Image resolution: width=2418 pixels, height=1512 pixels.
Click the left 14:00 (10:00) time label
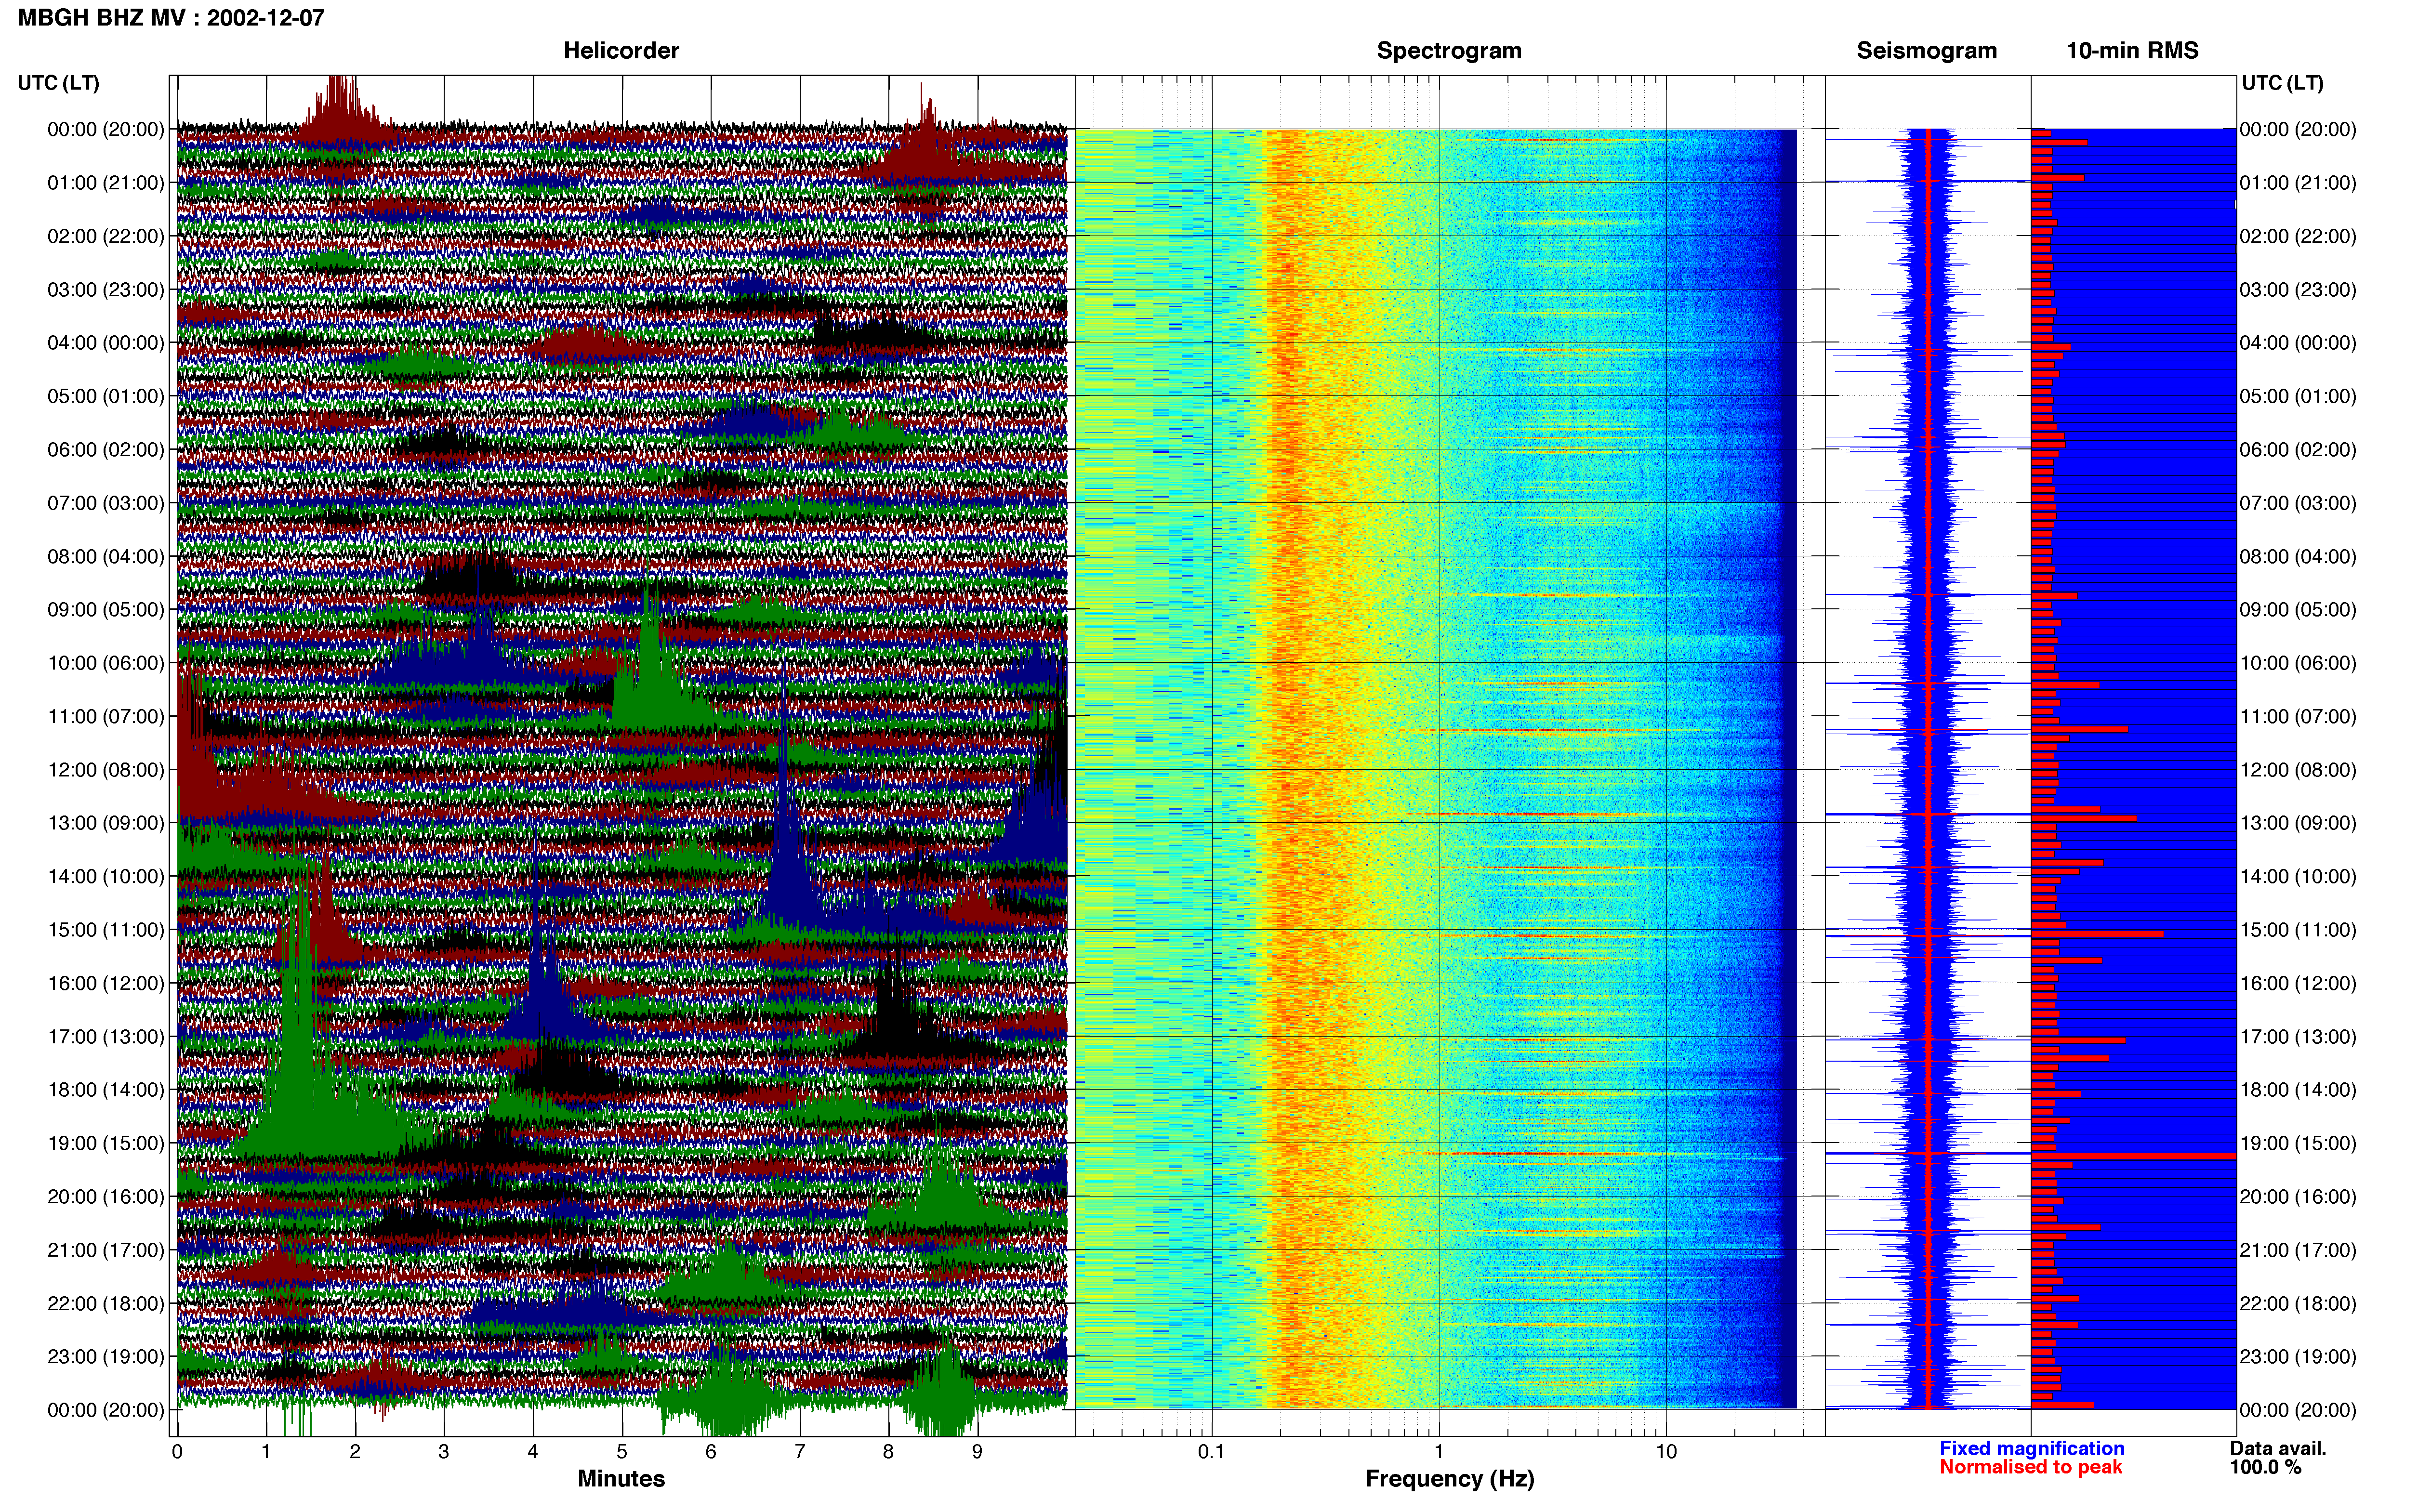105,876
